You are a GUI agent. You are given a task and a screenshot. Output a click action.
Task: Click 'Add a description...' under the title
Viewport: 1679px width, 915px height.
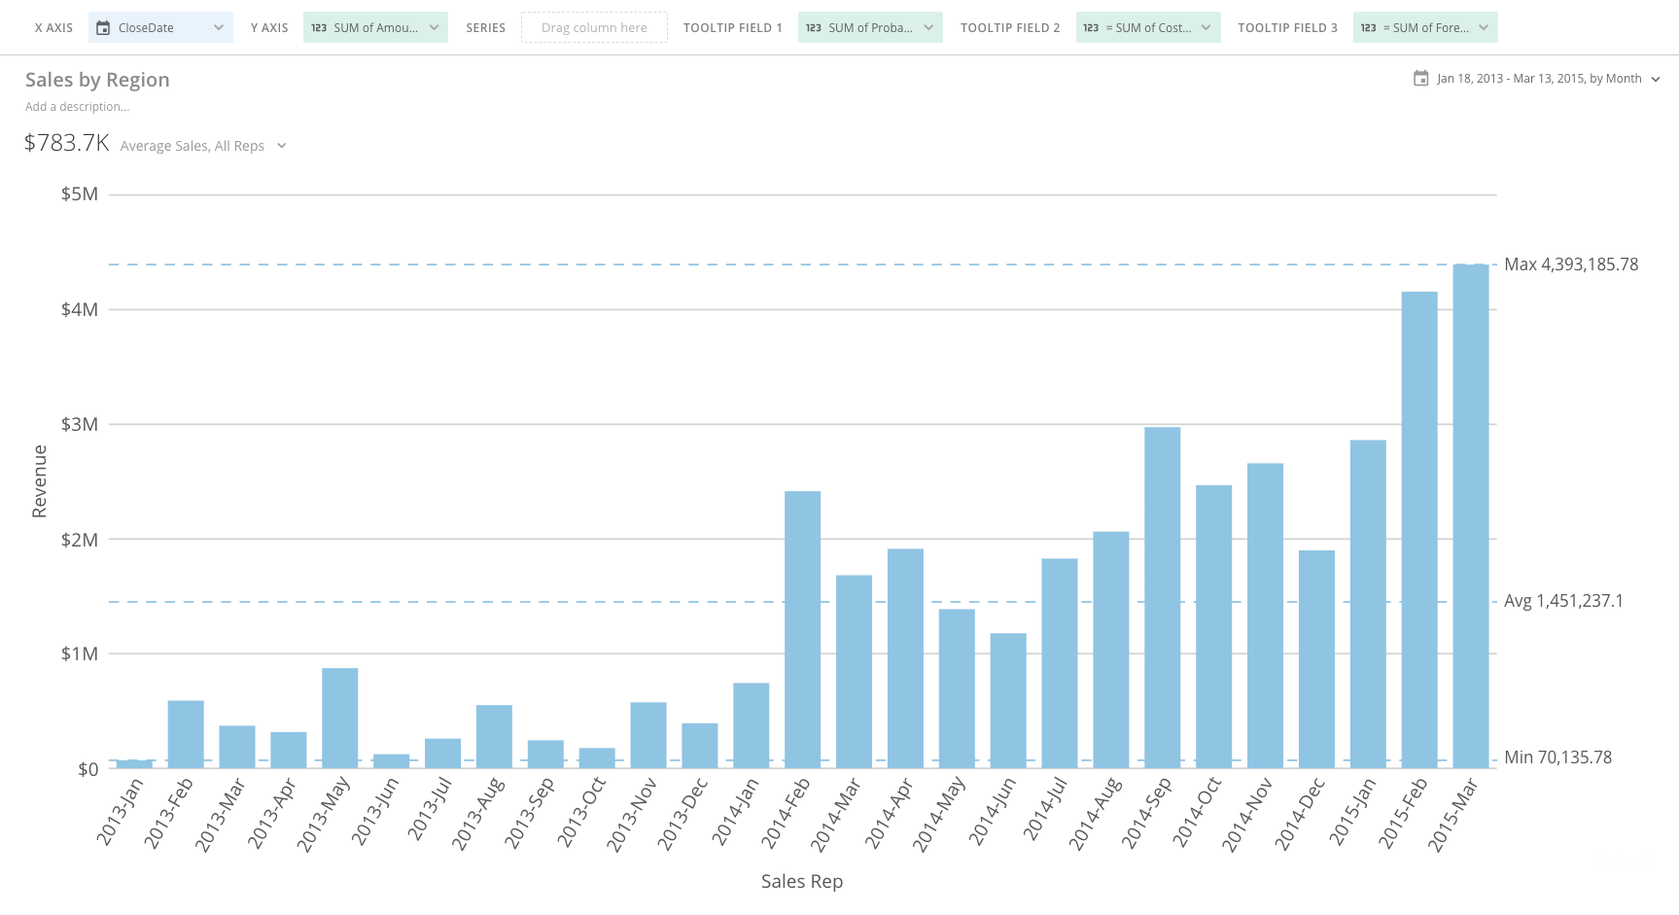pyautogui.click(x=78, y=106)
